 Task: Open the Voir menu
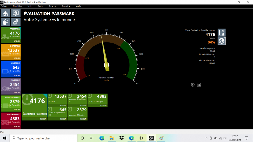click(x=30, y=6)
